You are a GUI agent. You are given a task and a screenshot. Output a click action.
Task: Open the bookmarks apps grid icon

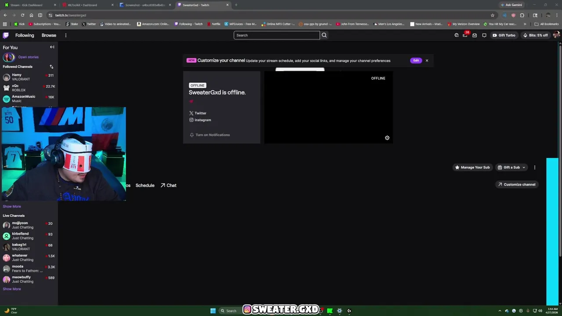coord(5,24)
